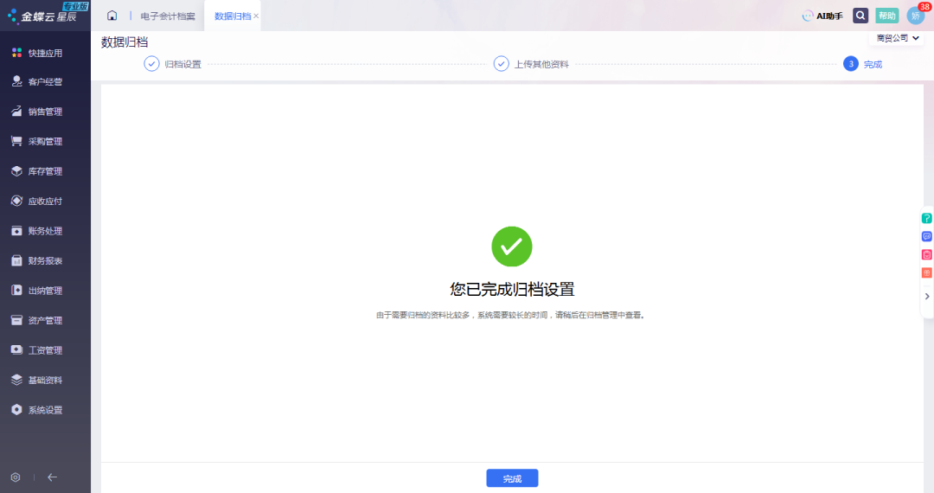Click the green success checkmark circle
934x493 pixels.
(512, 246)
